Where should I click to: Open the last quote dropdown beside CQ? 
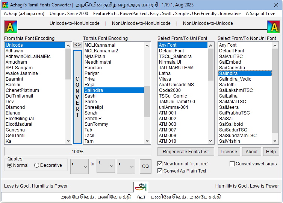[126, 166]
